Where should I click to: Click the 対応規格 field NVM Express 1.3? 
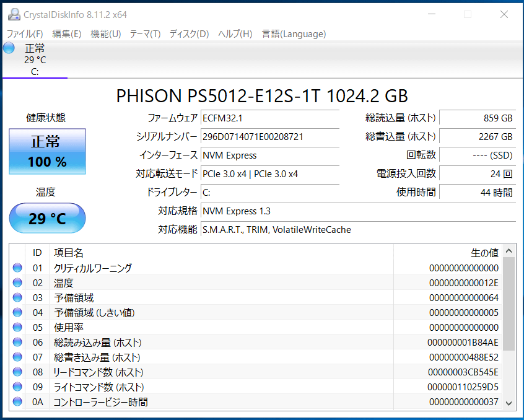[x=358, y=211]
